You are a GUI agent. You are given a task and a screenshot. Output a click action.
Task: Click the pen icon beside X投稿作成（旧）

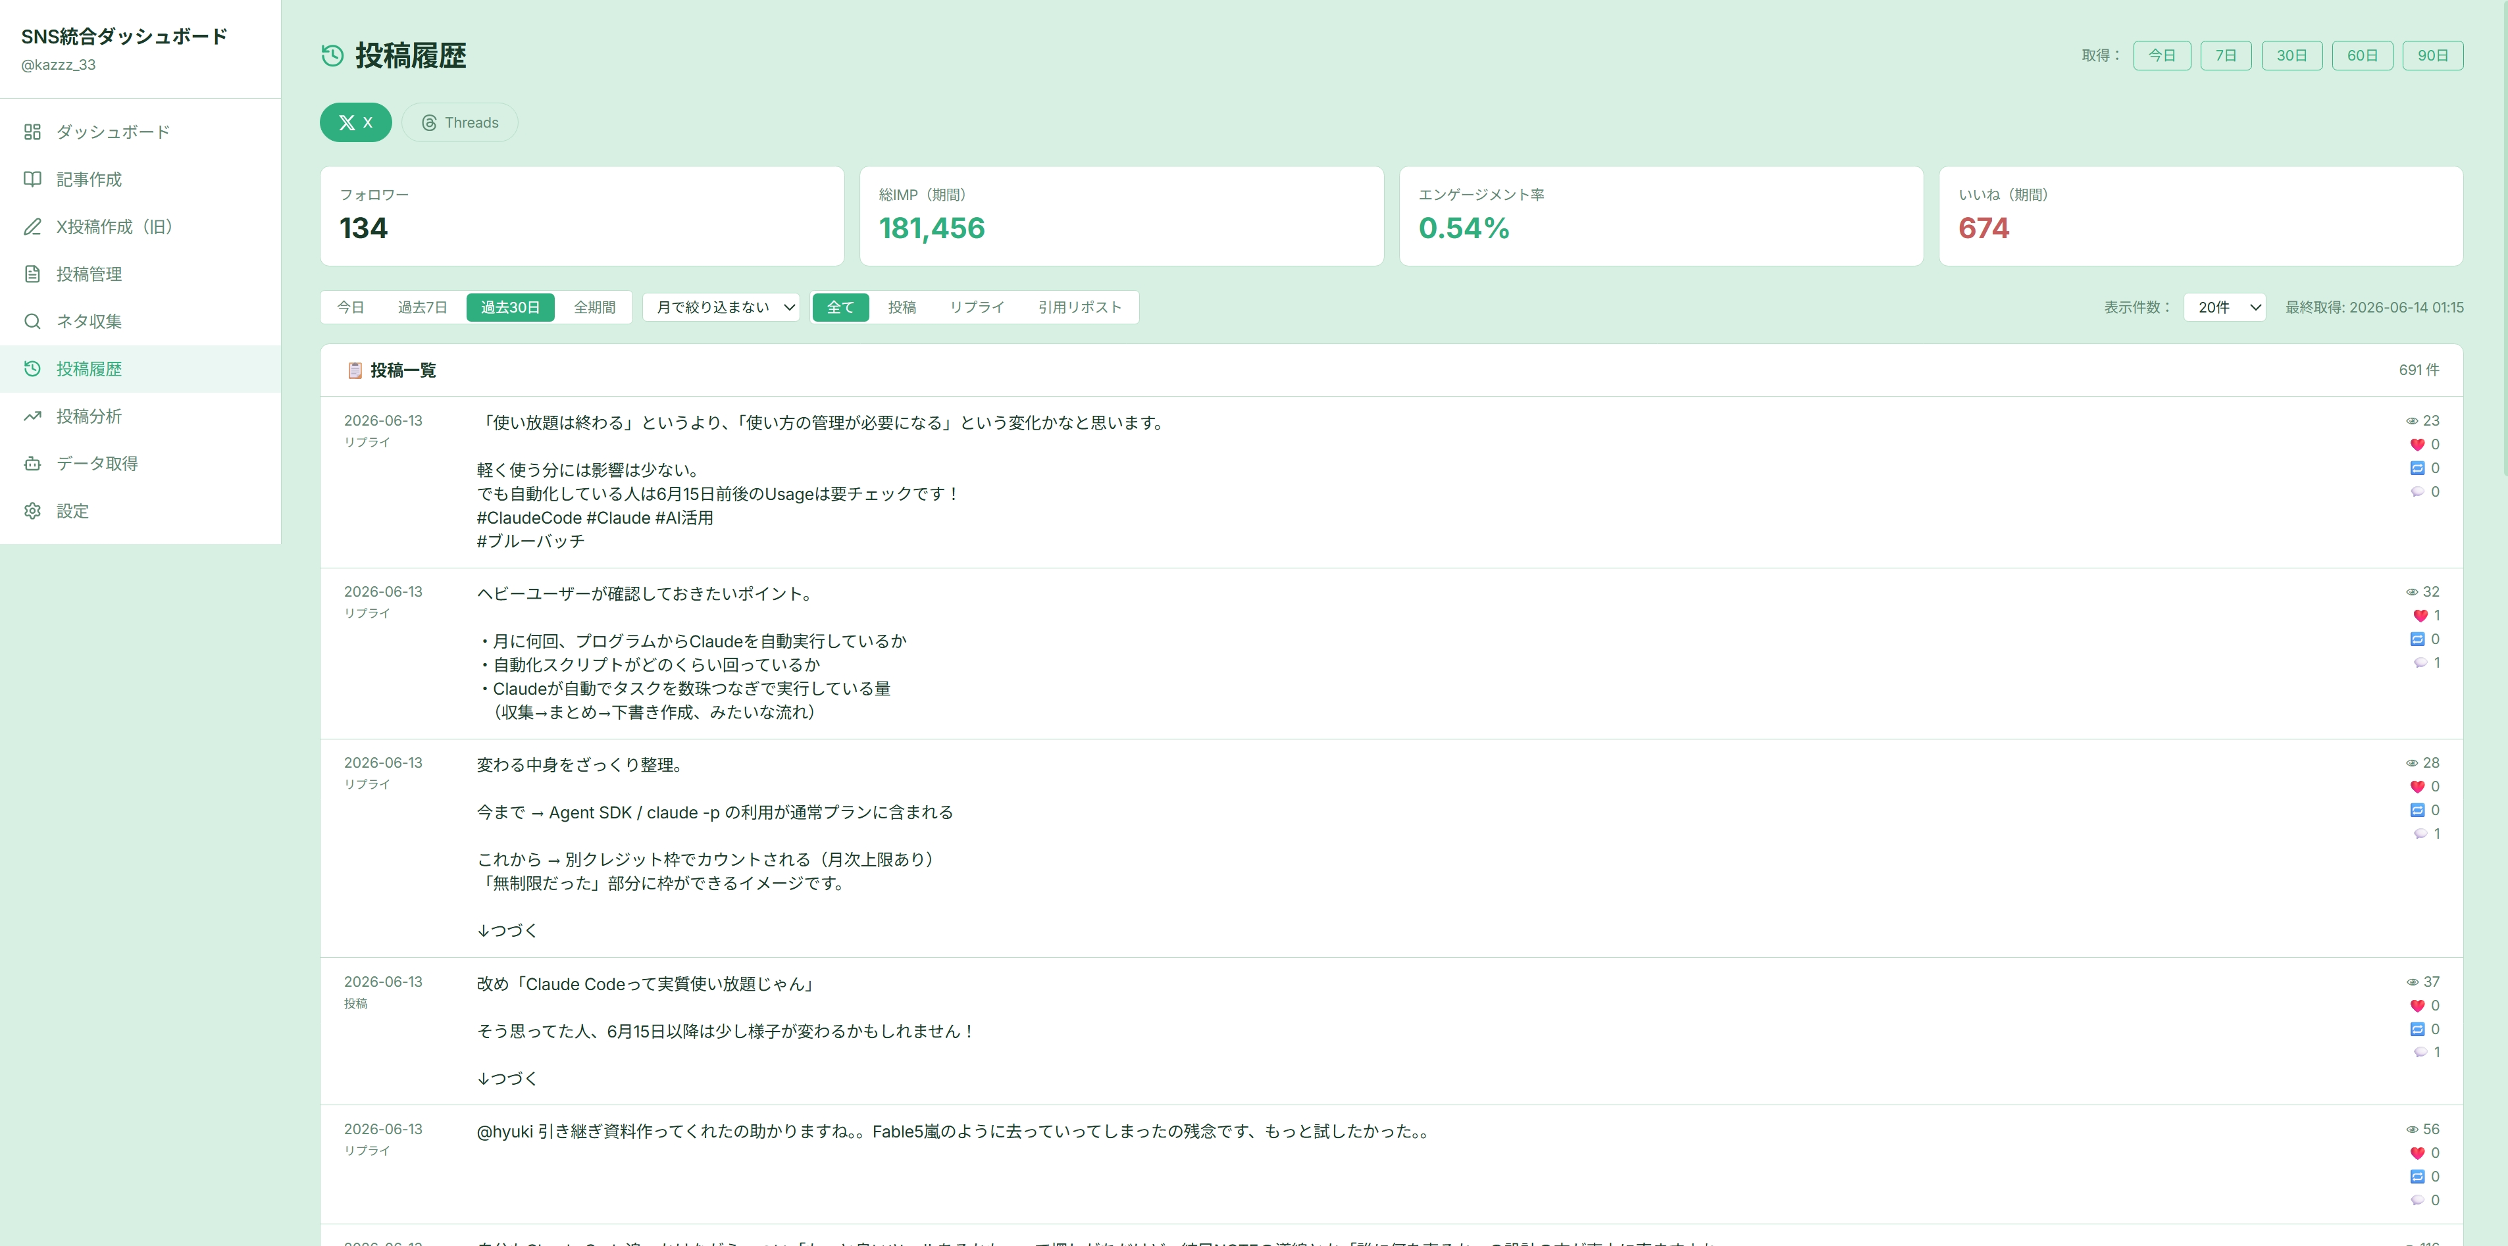(32, 227)
